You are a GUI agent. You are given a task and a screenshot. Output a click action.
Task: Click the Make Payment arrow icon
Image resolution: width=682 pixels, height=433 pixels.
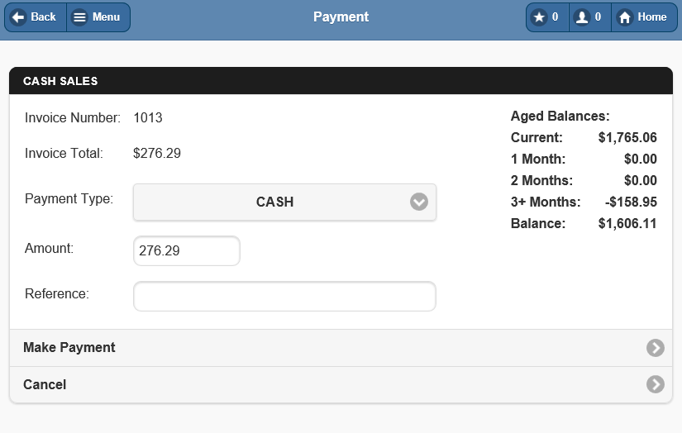coord(656,348)
